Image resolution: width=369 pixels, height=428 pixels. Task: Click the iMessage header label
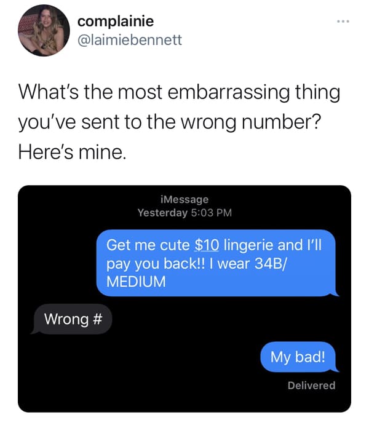(x=184, y=199)
